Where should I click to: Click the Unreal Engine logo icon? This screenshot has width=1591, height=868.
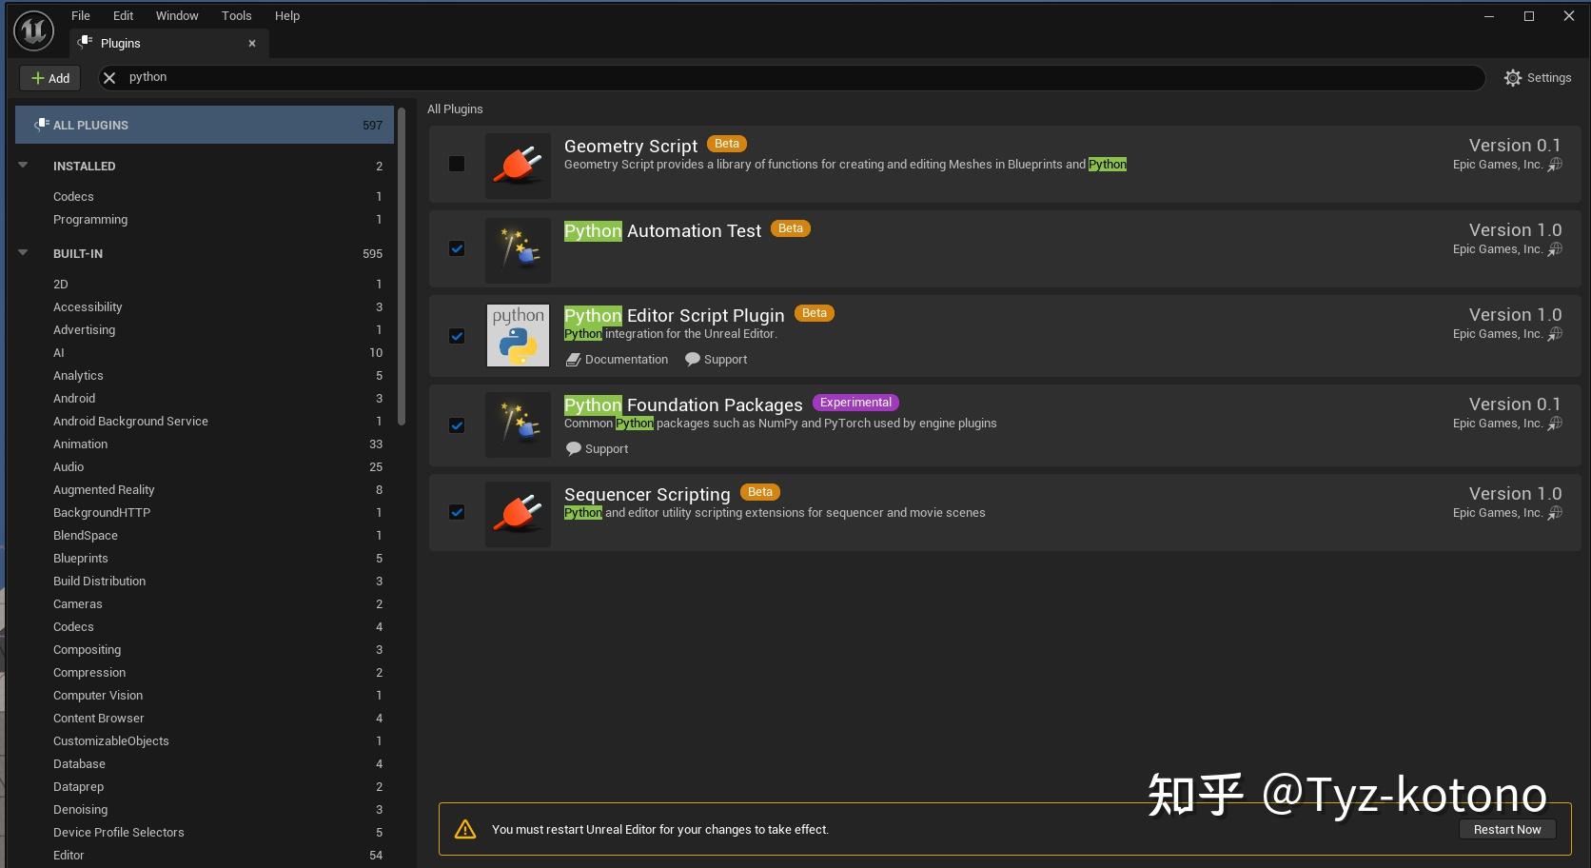click(x=31, y=30)
